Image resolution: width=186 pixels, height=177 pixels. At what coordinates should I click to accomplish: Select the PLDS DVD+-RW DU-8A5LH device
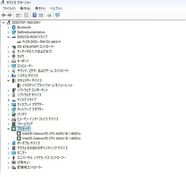[41, 42]
